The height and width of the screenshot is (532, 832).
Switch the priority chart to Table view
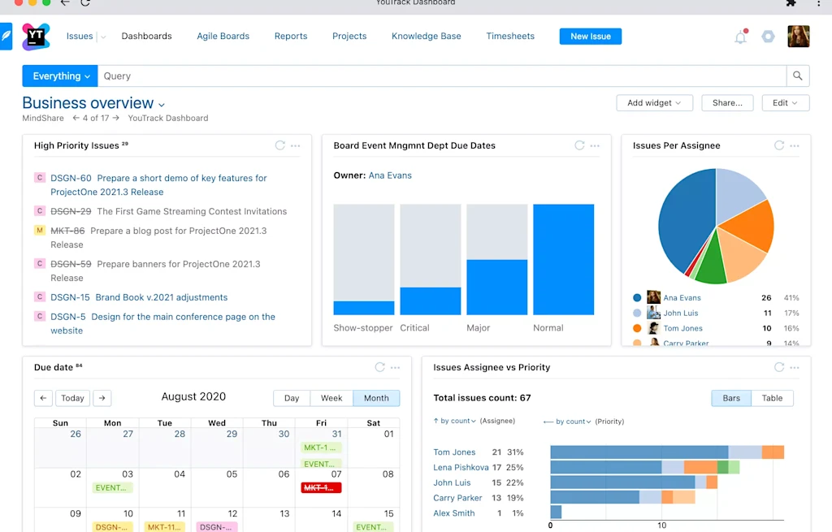(772, 398)
